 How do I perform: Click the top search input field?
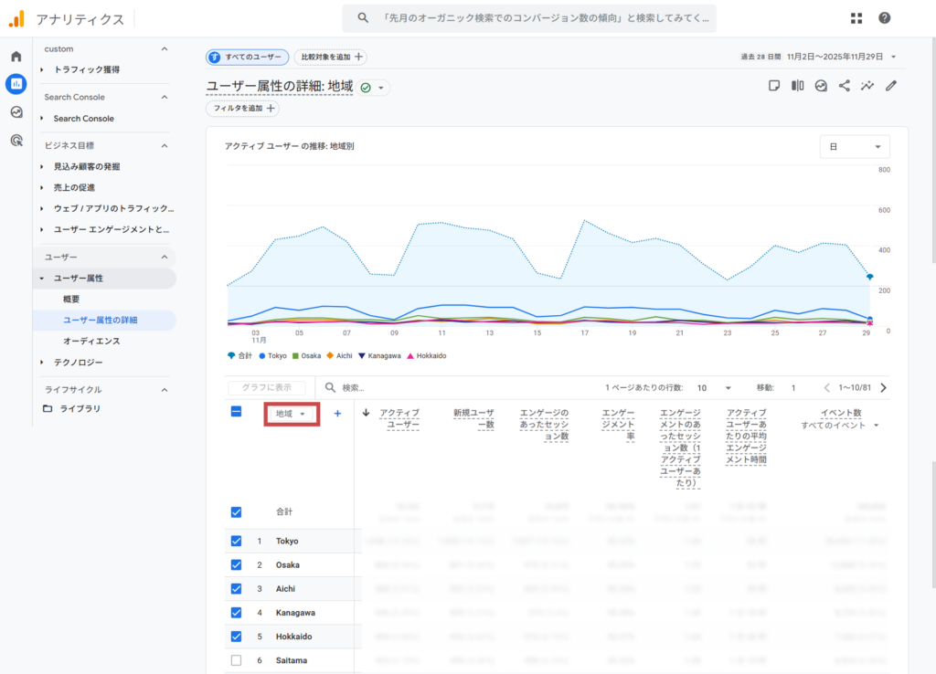[530, 18]
